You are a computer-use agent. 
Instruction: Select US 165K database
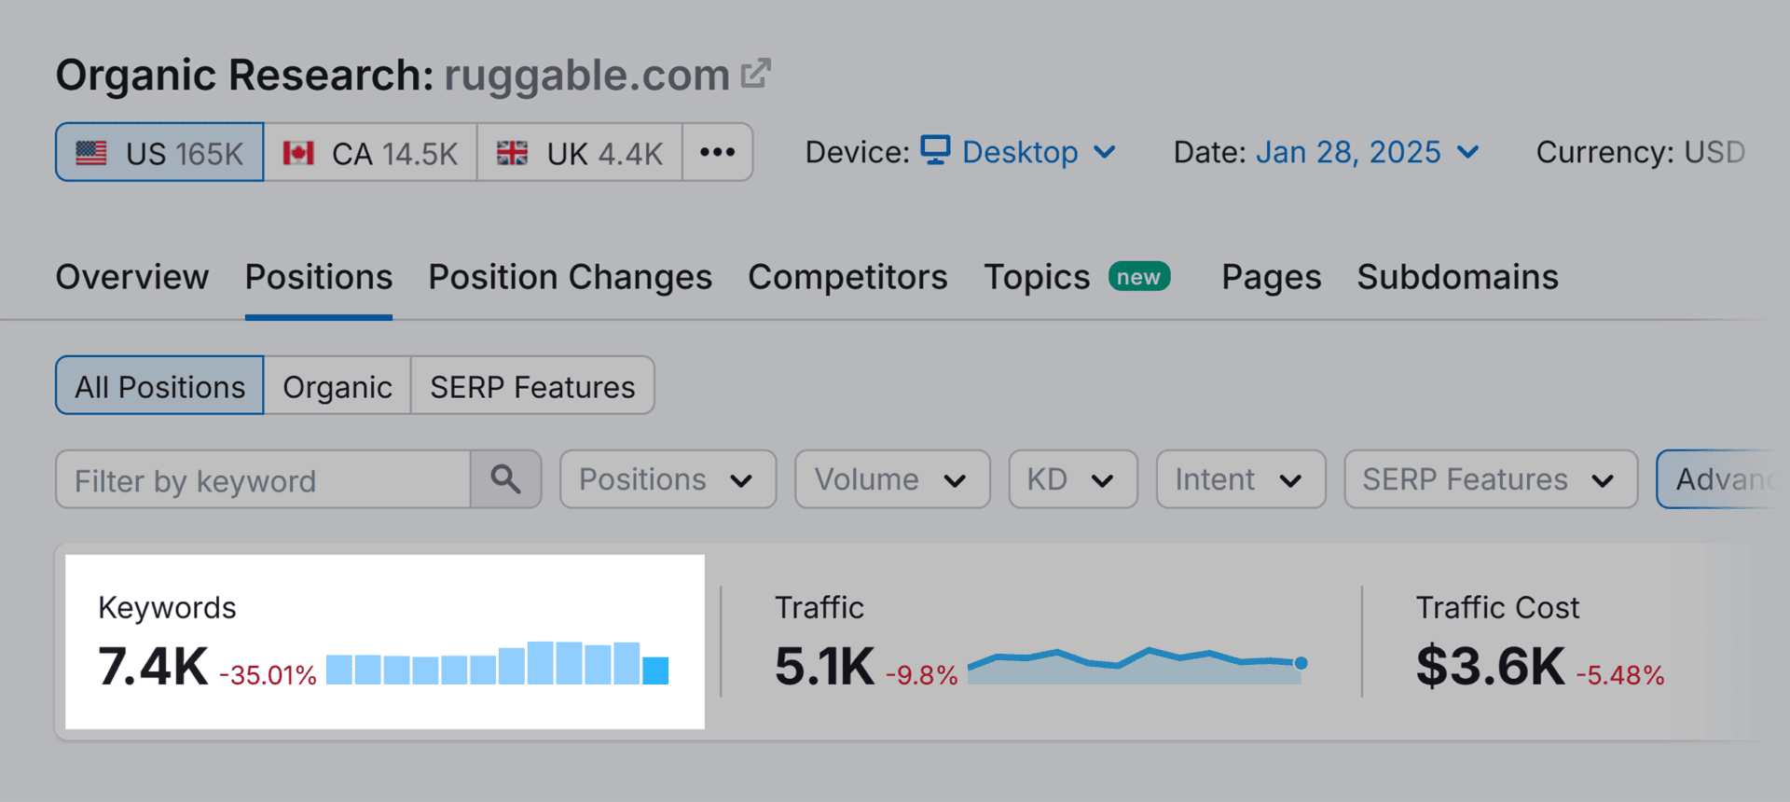tap(159, 152)
